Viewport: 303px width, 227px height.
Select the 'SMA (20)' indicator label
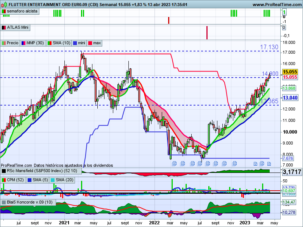62,180
